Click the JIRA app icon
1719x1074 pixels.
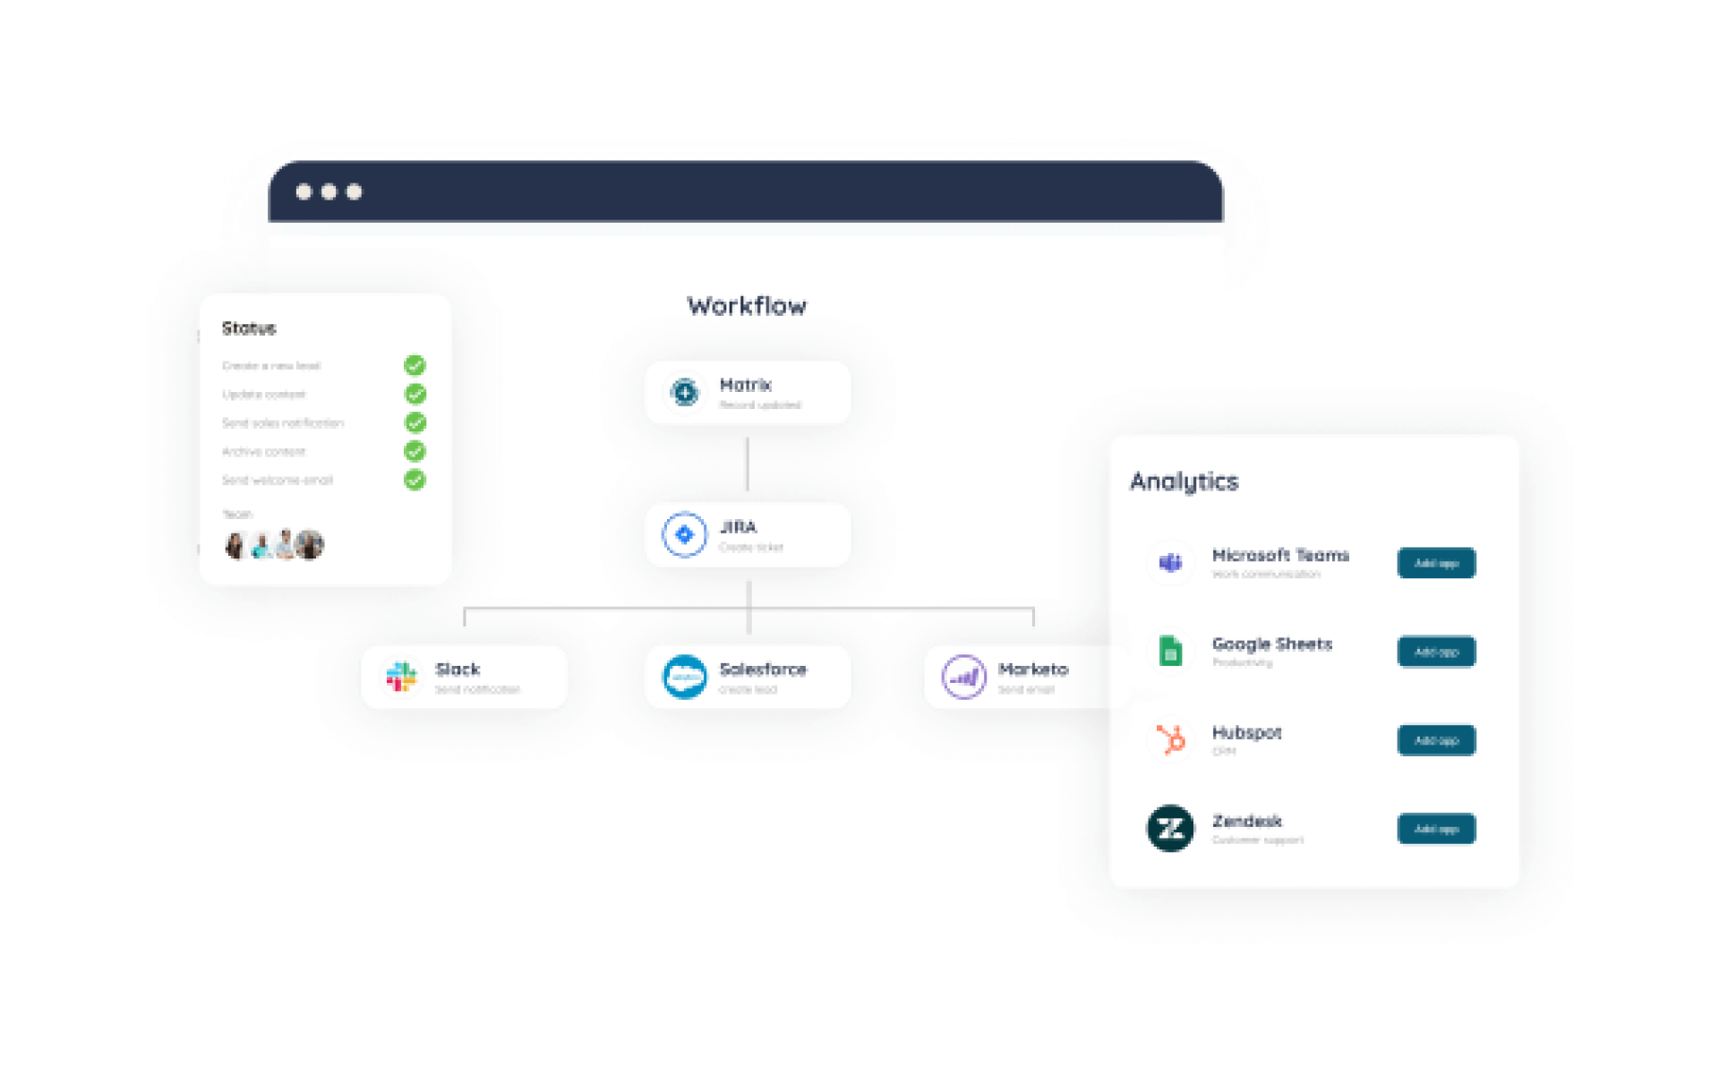pyautogui.click(x=685, y=534)
